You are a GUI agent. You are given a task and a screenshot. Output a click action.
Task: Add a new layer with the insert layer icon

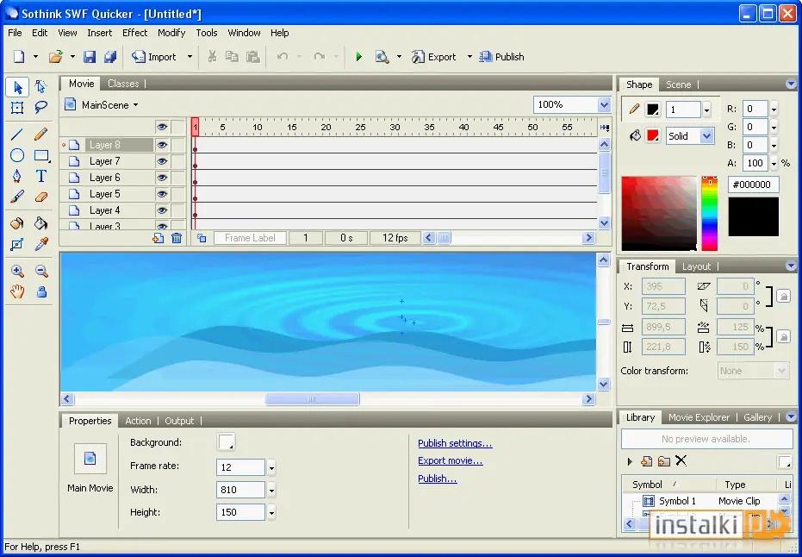pyautogui.click(x=158, y=238)
